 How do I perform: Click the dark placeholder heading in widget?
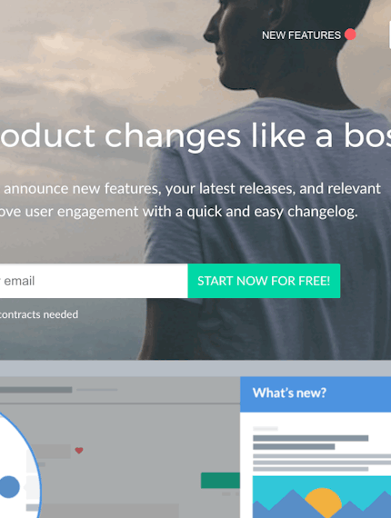(x=311, y=443)
